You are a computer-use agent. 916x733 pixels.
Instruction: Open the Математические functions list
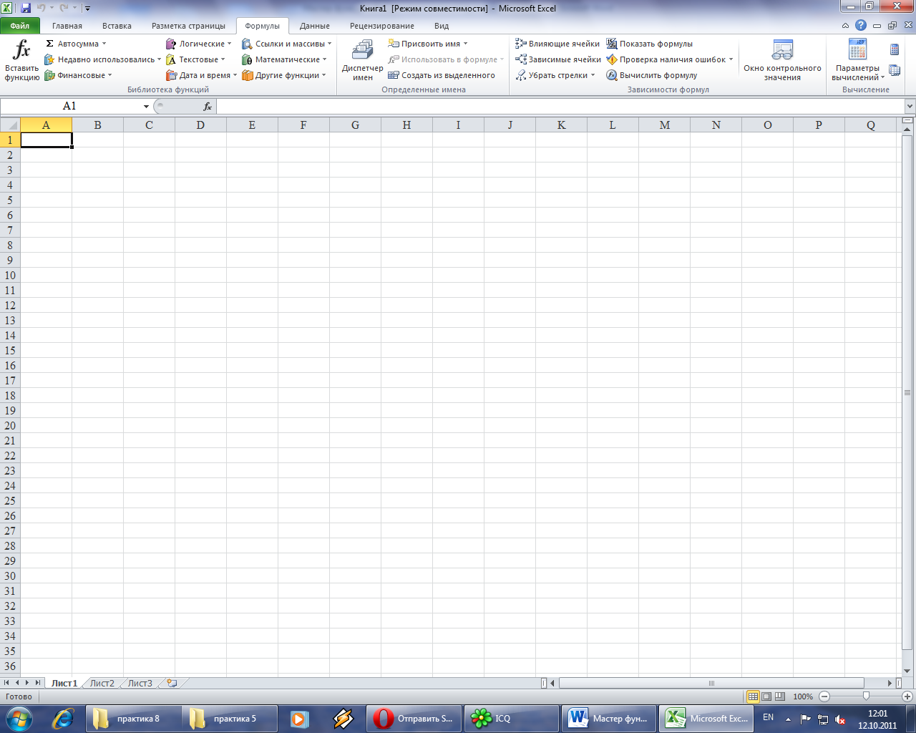pyautogui.click(x=285, y=59)
